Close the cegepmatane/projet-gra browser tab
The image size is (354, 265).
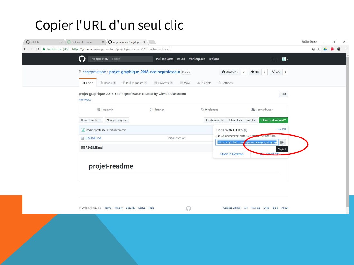click(144, 42)
